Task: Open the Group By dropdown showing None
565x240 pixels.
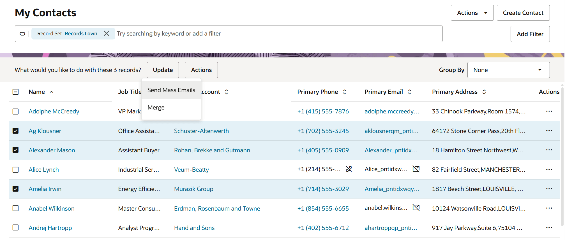Action: point(508,70)
